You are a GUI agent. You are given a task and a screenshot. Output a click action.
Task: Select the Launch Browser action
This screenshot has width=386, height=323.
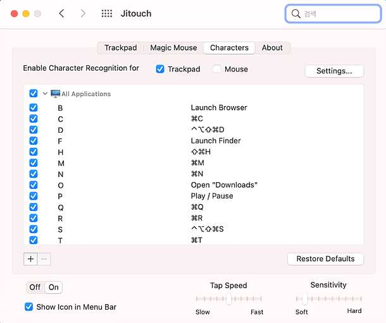219,107
